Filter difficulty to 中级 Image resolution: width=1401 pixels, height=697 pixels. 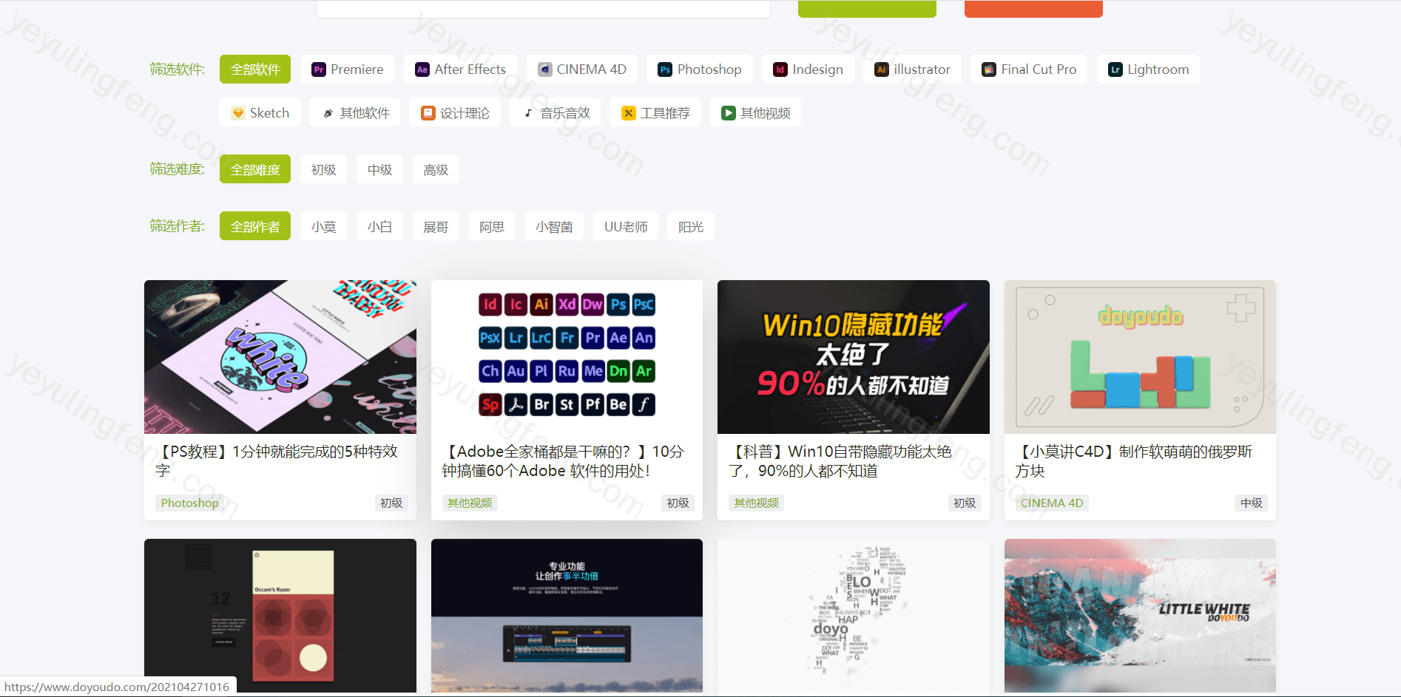click(379, 169)
